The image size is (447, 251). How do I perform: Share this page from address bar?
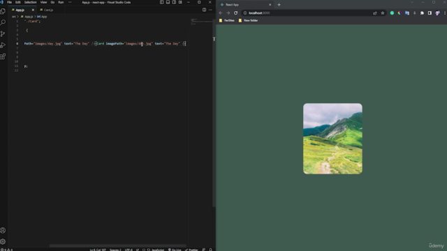pyautogui.click(x=375, y=13)
